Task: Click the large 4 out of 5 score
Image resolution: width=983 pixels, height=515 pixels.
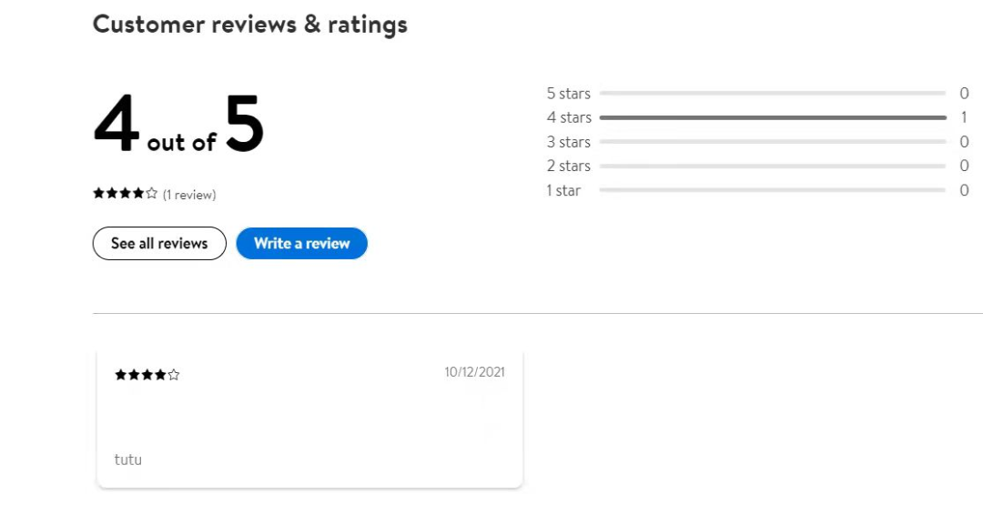Action: coord(178,126)
